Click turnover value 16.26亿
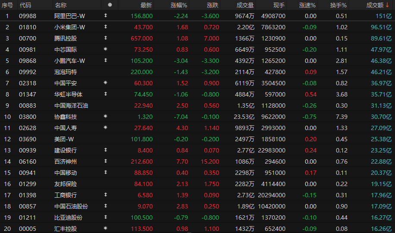Viewport: 395px width, 233px height. [381, 229]
